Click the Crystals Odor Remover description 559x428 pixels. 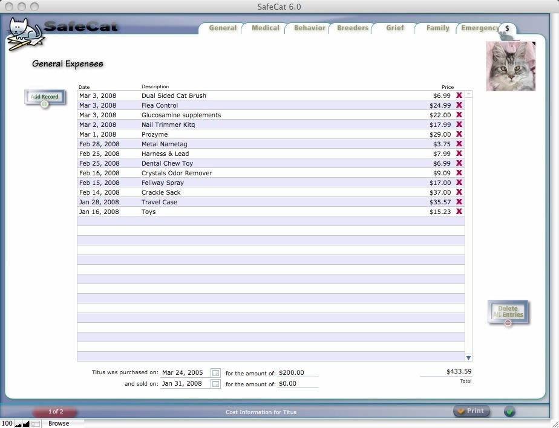click(177, 173)
